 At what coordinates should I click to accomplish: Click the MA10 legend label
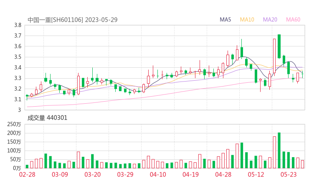click(247, 20)
